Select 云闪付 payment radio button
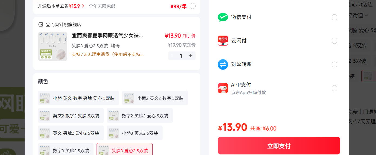This screenshot has height=155, width=376. click(x=334, y=41)
